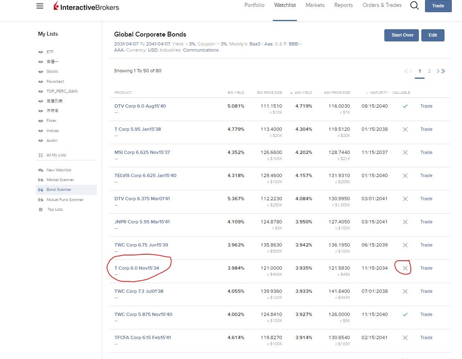Click the New Watchlist eye-plus icon
This screenshot has width=462, height=359.
(x=41, y=170)
